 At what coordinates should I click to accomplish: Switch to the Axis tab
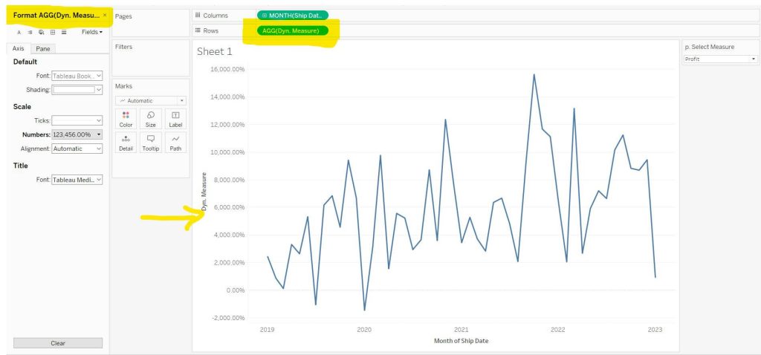tap(19, 48)
